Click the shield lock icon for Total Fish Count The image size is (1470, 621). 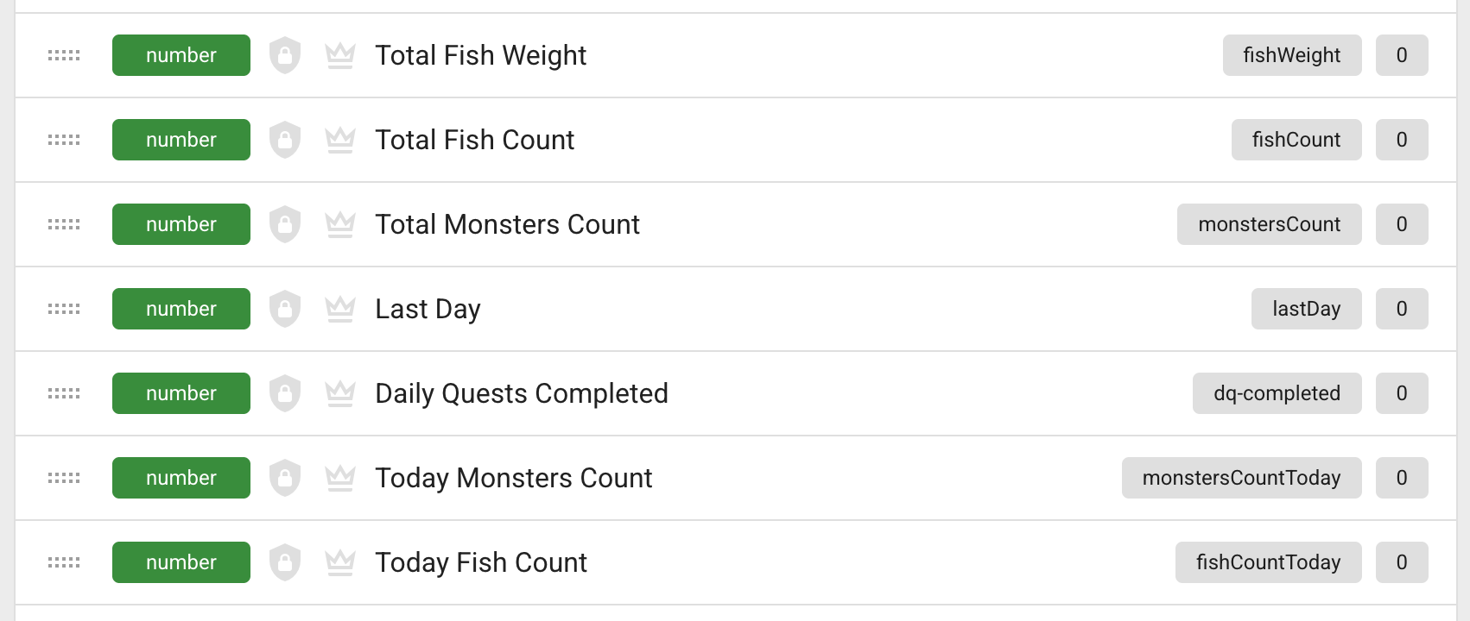click(x=285, y=140)
